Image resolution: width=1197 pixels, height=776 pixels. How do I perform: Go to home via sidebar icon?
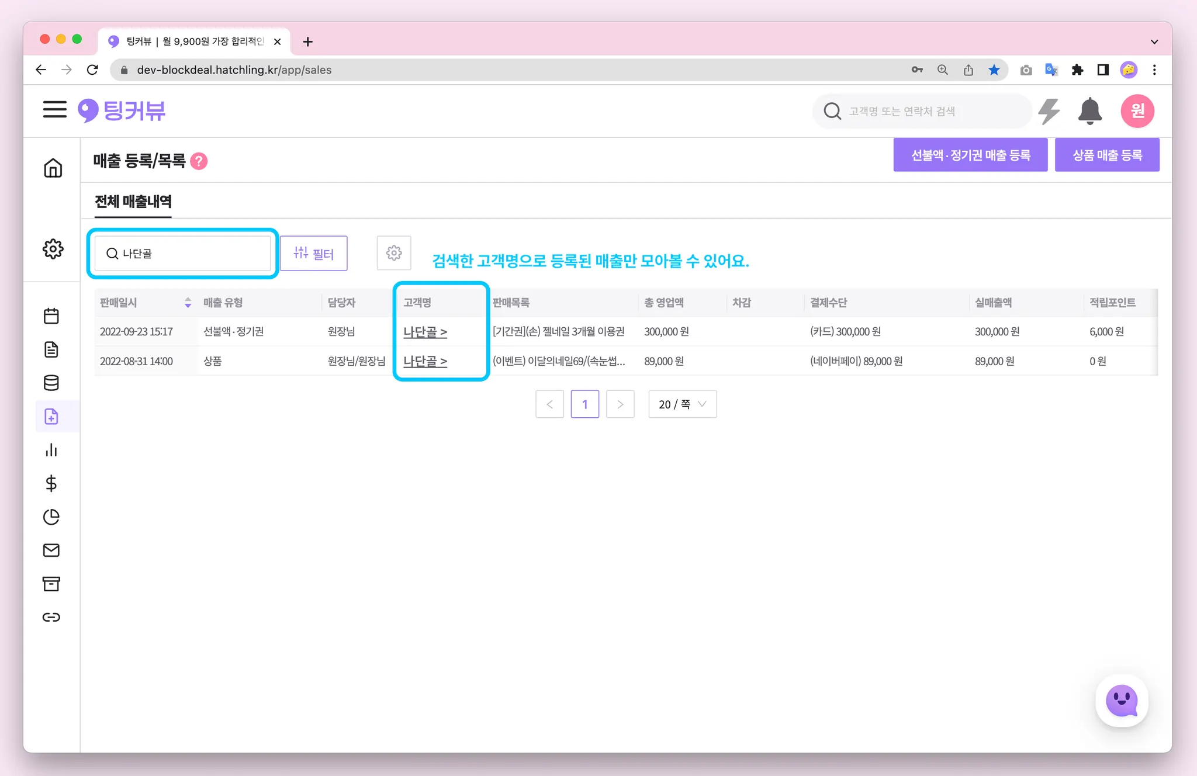click(x=53, y=168)
